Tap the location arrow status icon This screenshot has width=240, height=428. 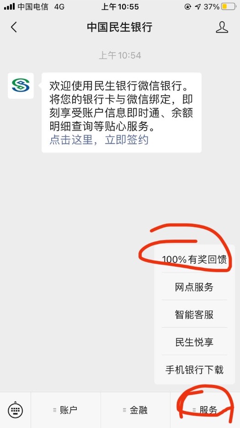(x=198, y=6)
